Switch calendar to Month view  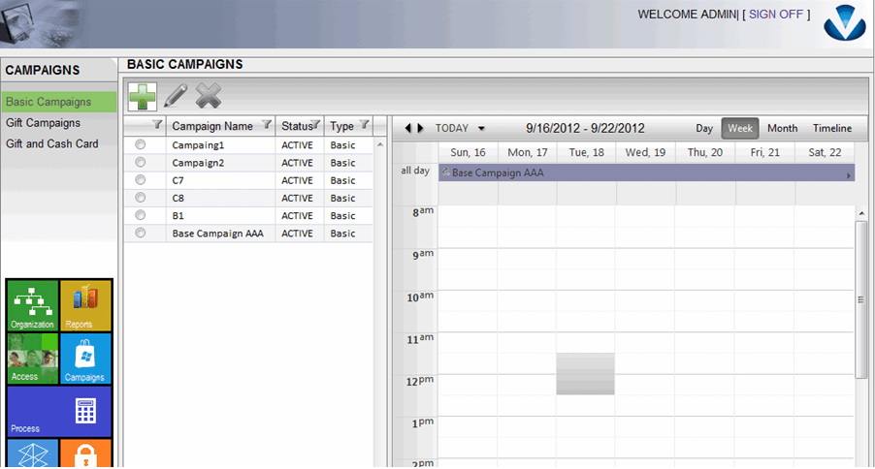tap(782, 128)
